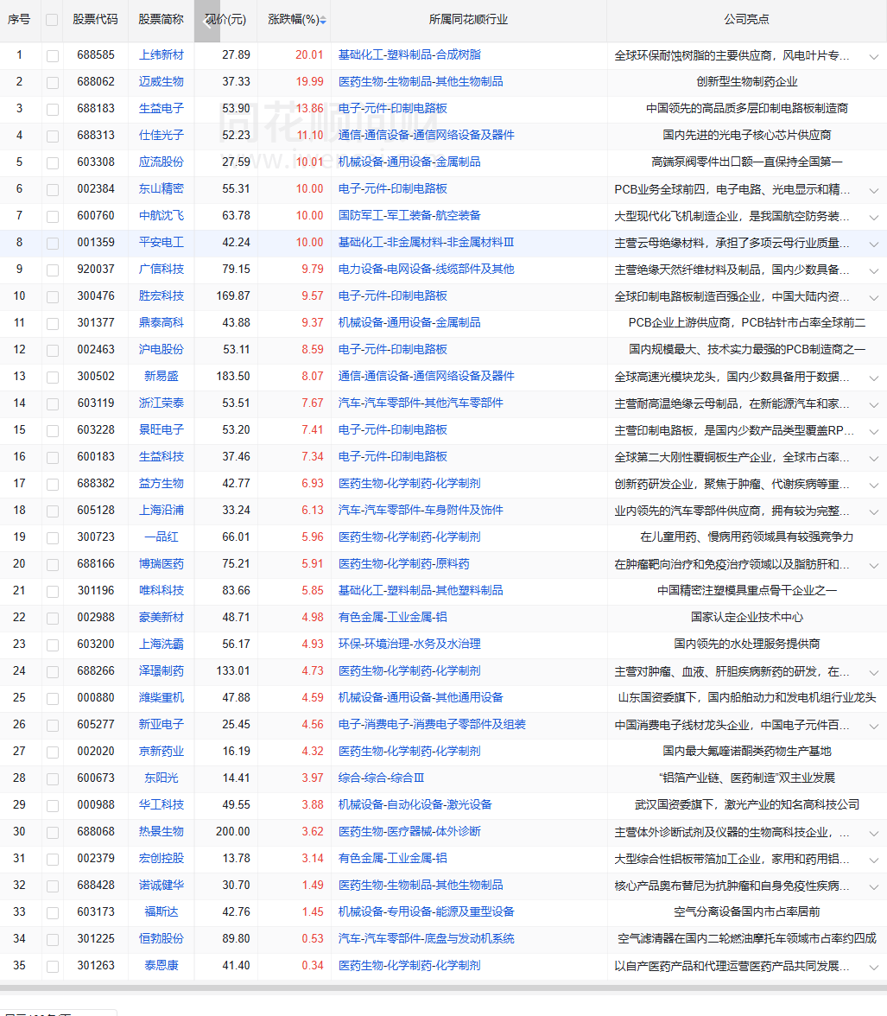The width and height of the screenshot is (887, 1016).
Task: Expand the 上海沿浦 row description
Action: (874, 511)
